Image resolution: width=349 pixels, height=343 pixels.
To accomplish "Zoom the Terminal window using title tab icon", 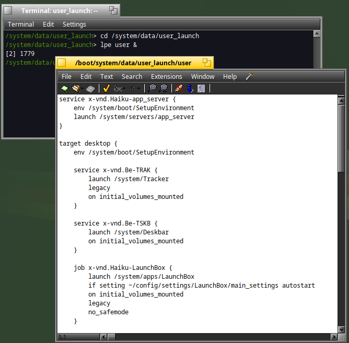I will tap(113, 10).
